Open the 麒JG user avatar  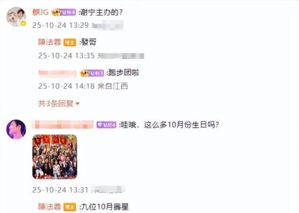point(16,17)
